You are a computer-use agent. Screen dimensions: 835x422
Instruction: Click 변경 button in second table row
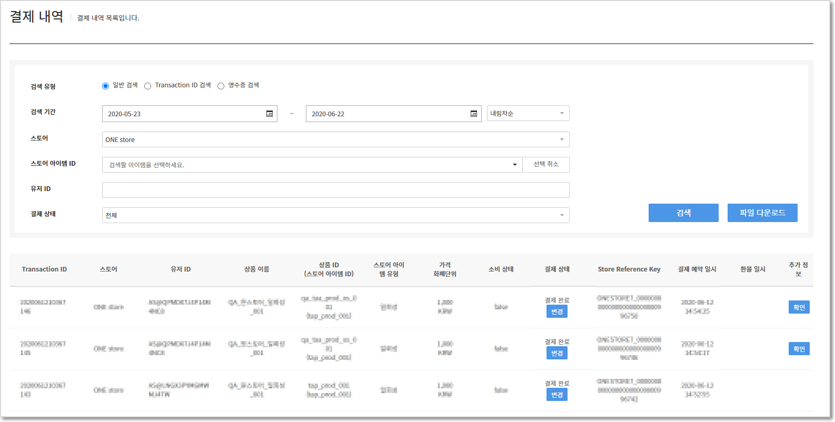[x=557, y=353]
